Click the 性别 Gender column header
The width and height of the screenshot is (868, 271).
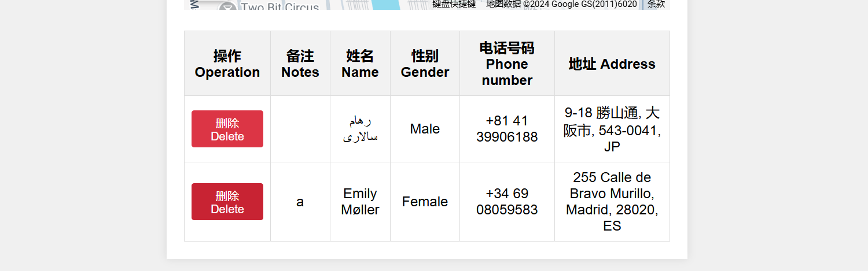click(x=425, y=64)
